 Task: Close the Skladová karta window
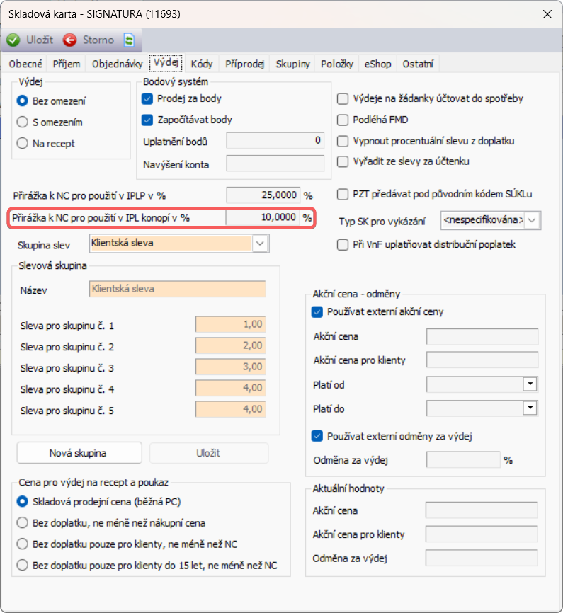click(546, 14)
